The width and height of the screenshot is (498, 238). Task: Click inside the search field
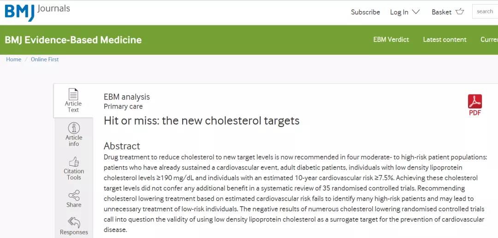click(485, 12)
